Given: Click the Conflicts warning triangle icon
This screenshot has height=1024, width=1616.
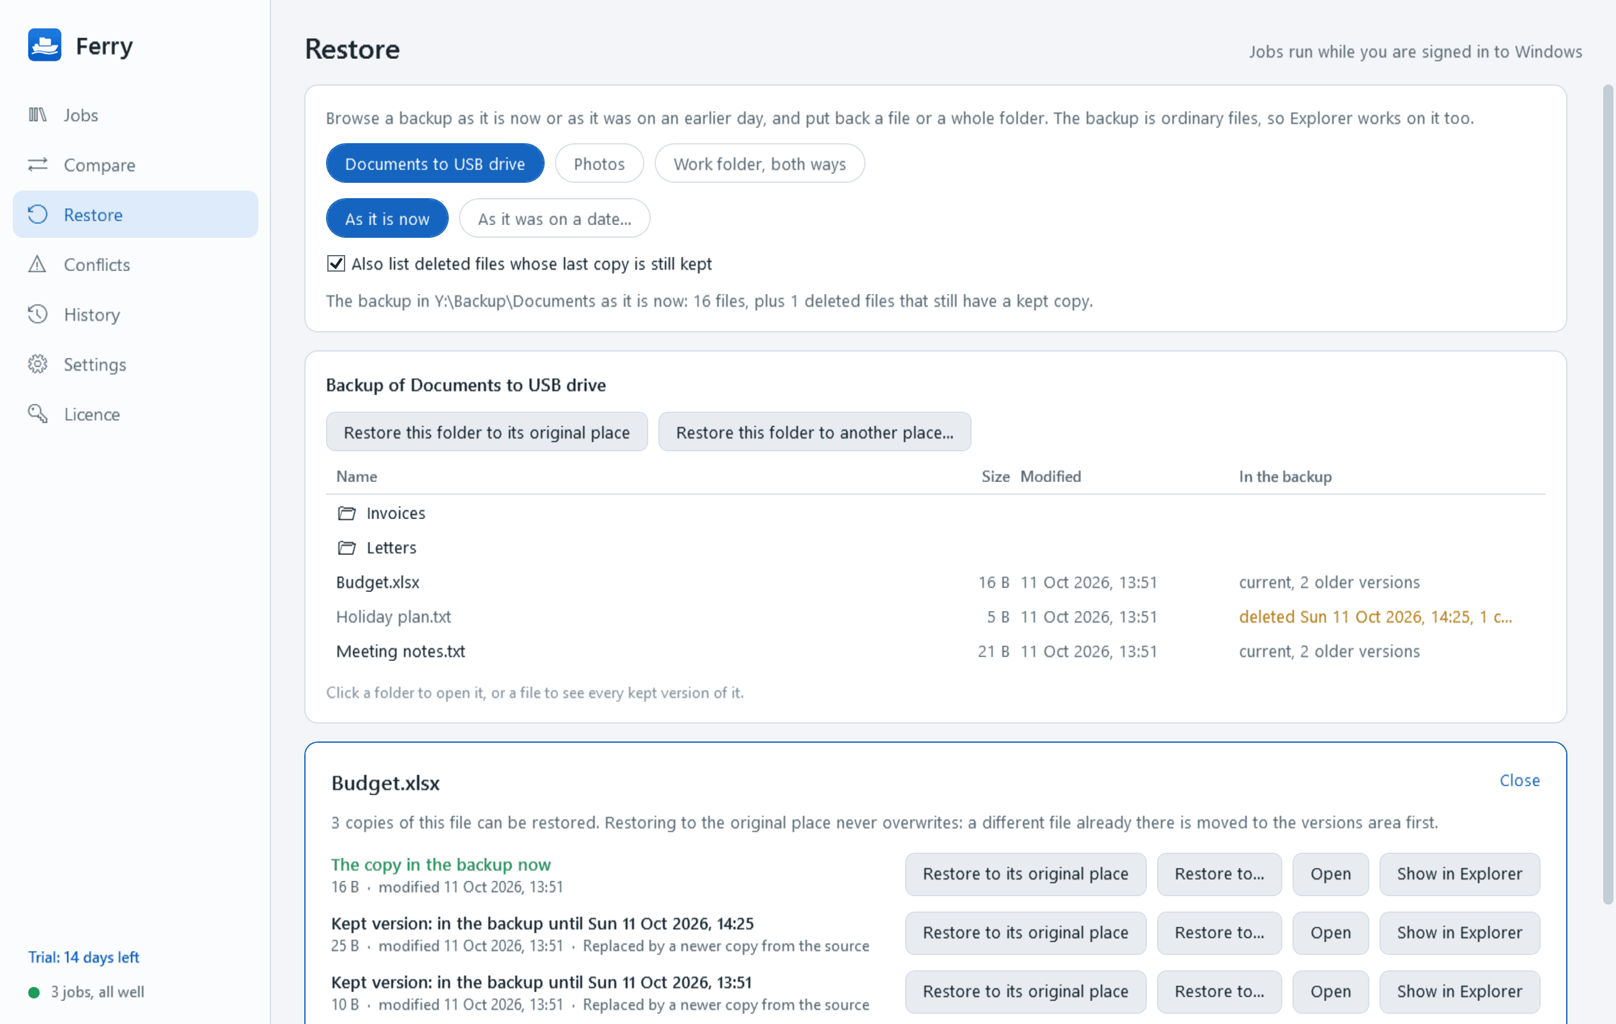Looking at the screenshot, I should pos(38,264).
